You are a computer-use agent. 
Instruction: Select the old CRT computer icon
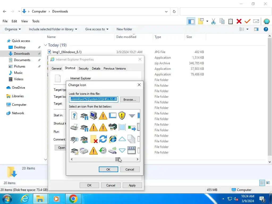point(93,115)
